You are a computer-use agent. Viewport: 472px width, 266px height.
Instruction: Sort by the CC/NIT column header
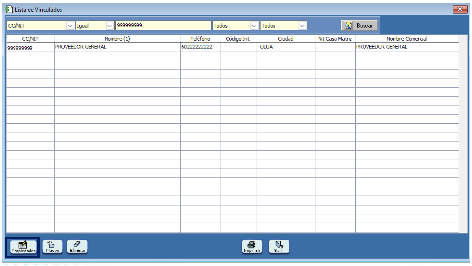[30, 39]
